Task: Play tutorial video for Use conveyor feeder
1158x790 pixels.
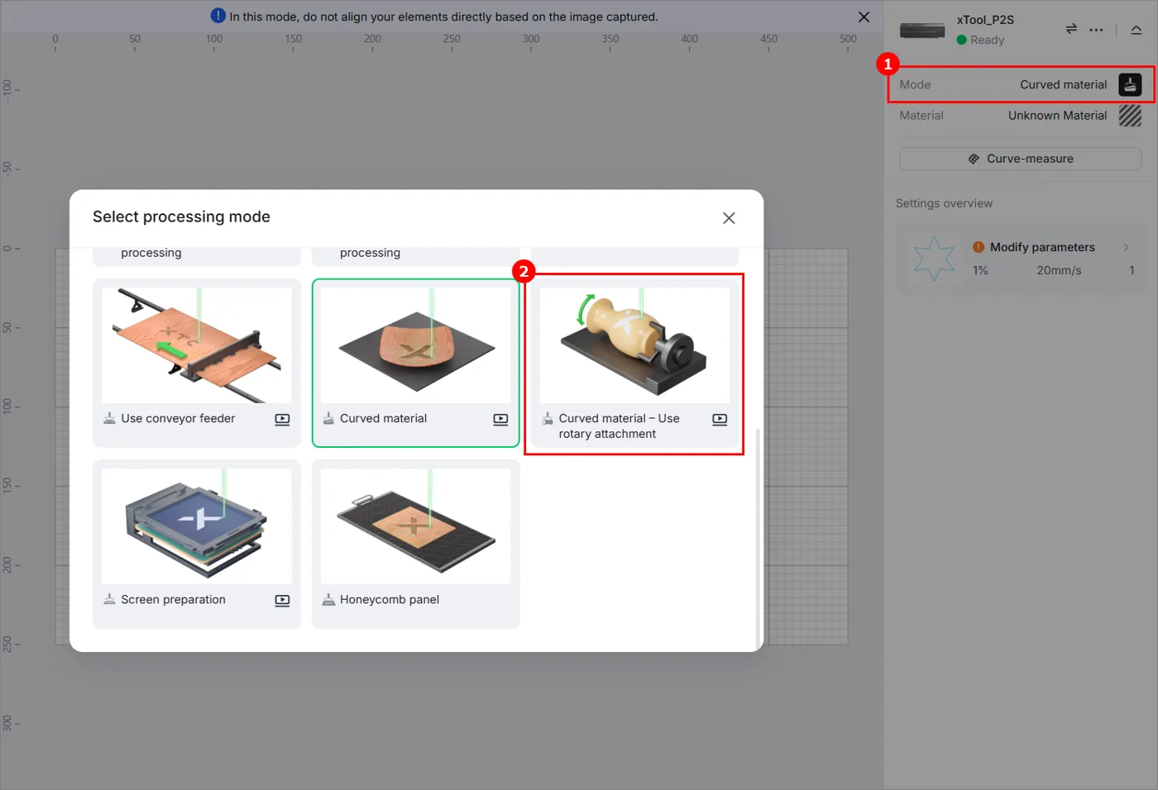Action: tap(282, 419)
